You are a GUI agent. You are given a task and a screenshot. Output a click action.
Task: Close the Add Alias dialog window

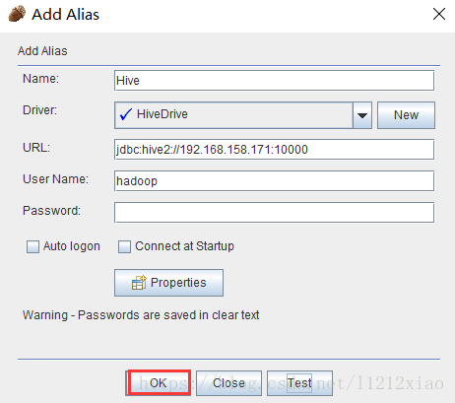(439, 14)
